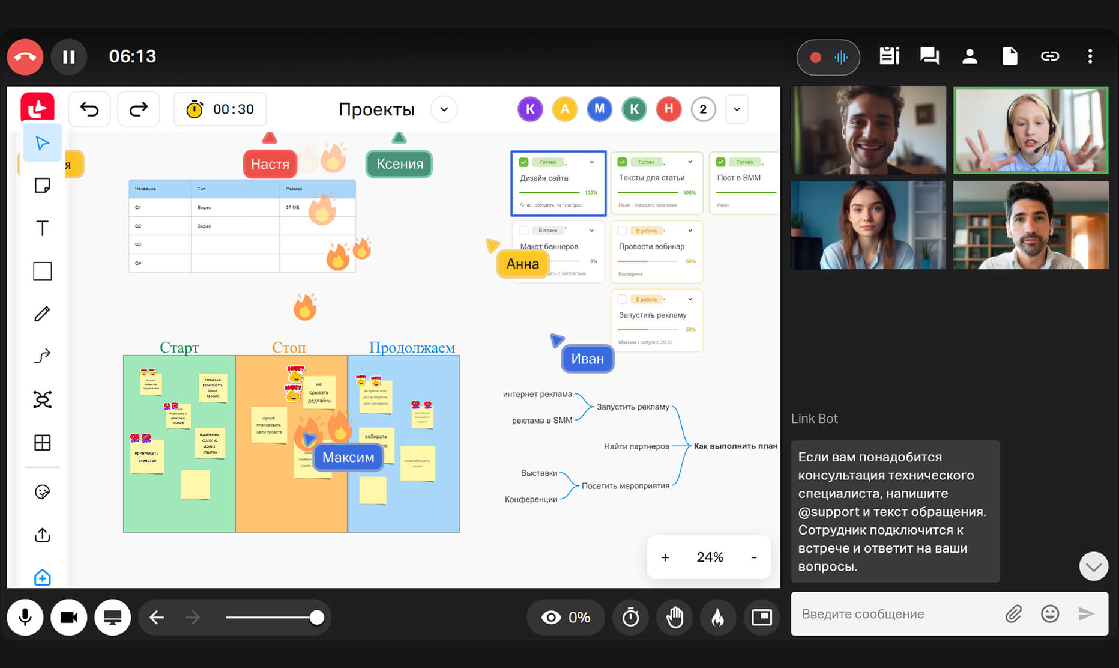Select the sticky note tool
1119x668 pixels.
[42, 186]
